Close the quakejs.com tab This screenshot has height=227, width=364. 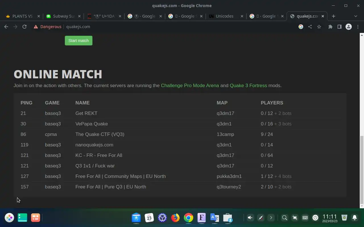(323, 16)
